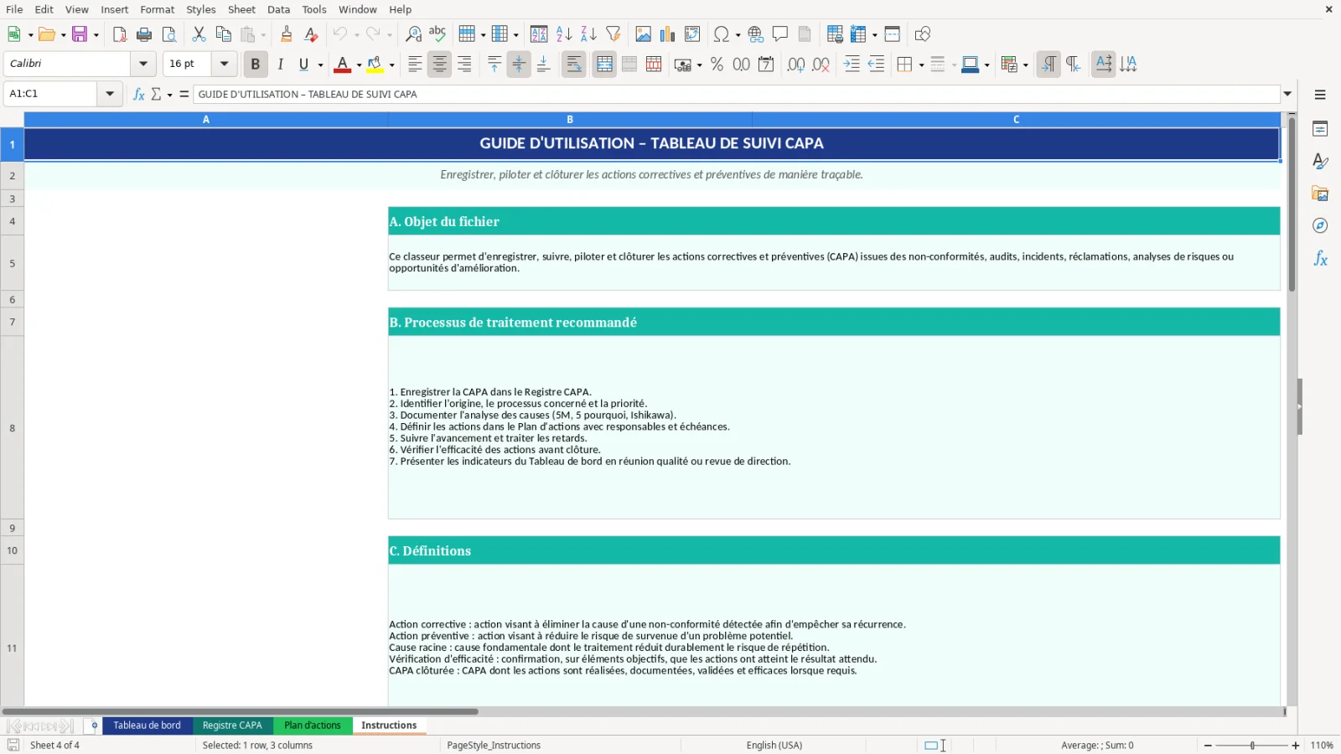
Task: Apply AutoFilter via the funnel icon
Action: (x=614, y=34)
